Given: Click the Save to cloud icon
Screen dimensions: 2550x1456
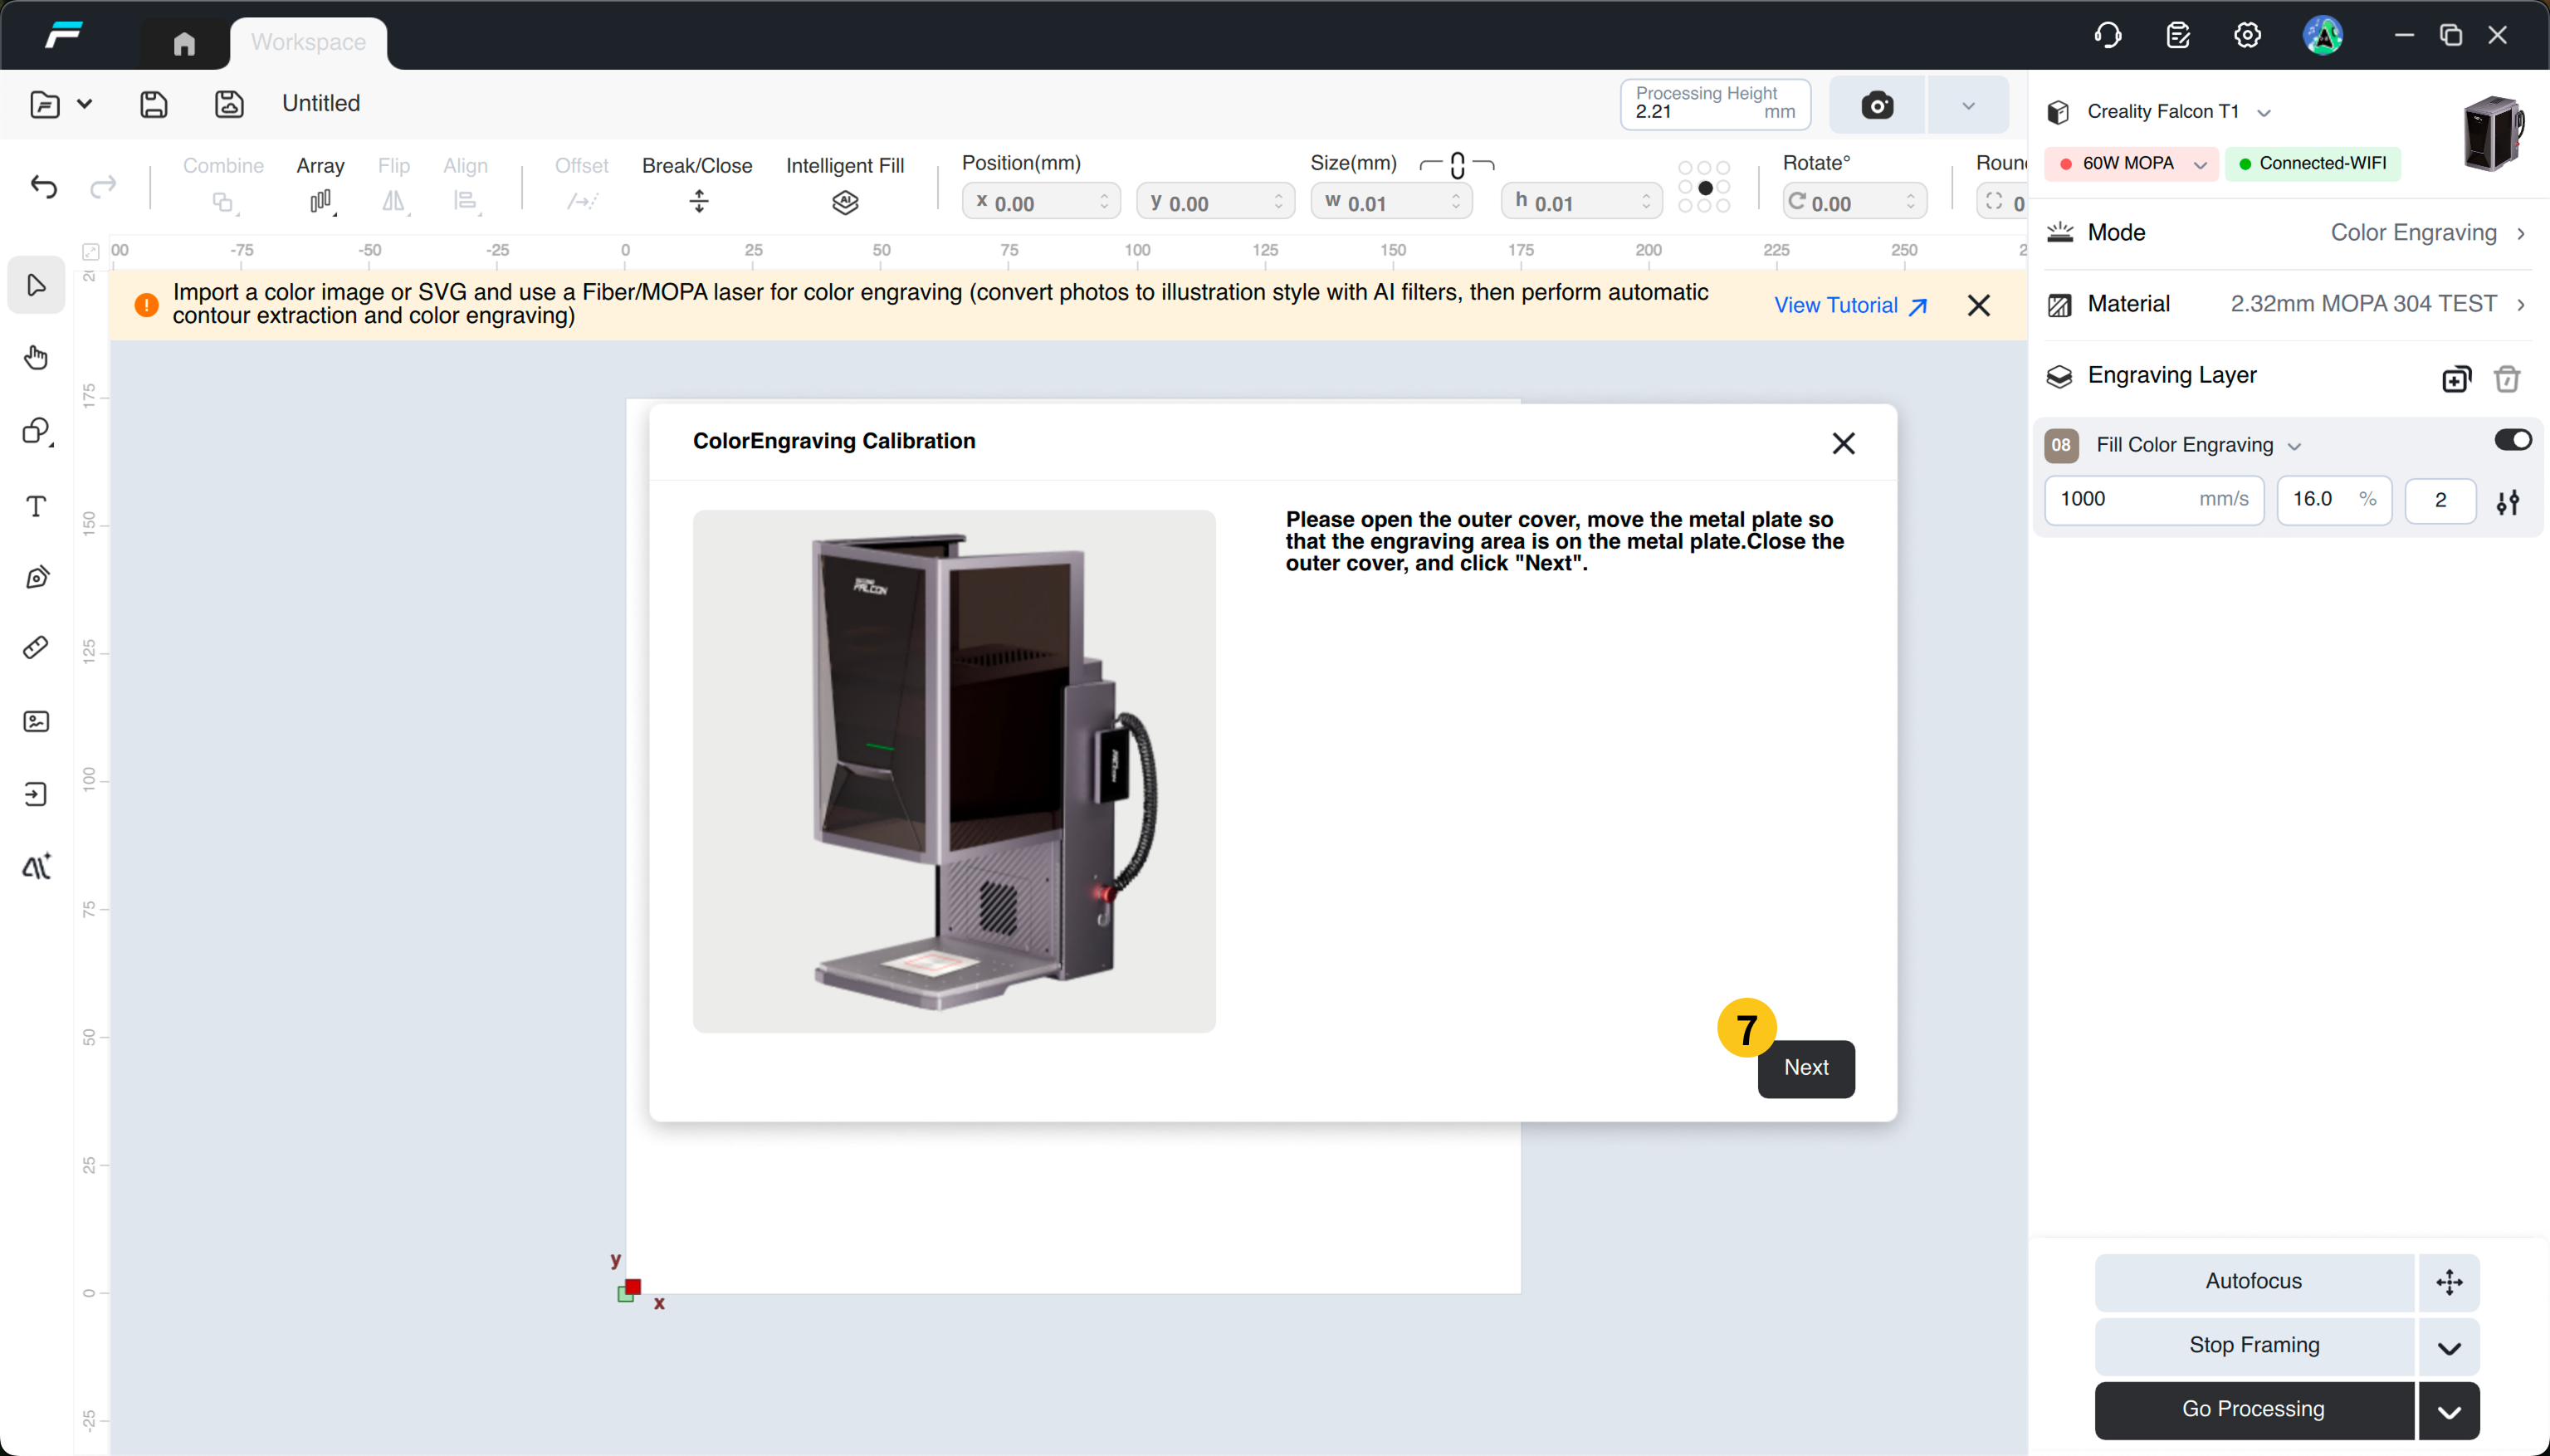Looking at the screenshot, I should point(229,104).
